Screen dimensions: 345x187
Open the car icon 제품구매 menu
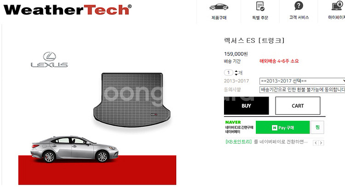[218, 7]
